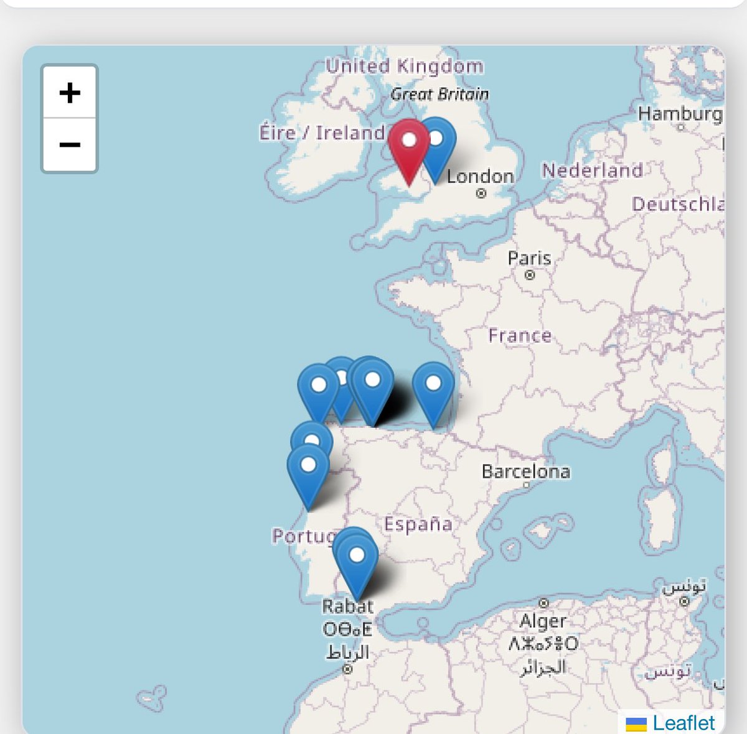Click the Hamburg label
747x734 pixels.
click(680, 114)
